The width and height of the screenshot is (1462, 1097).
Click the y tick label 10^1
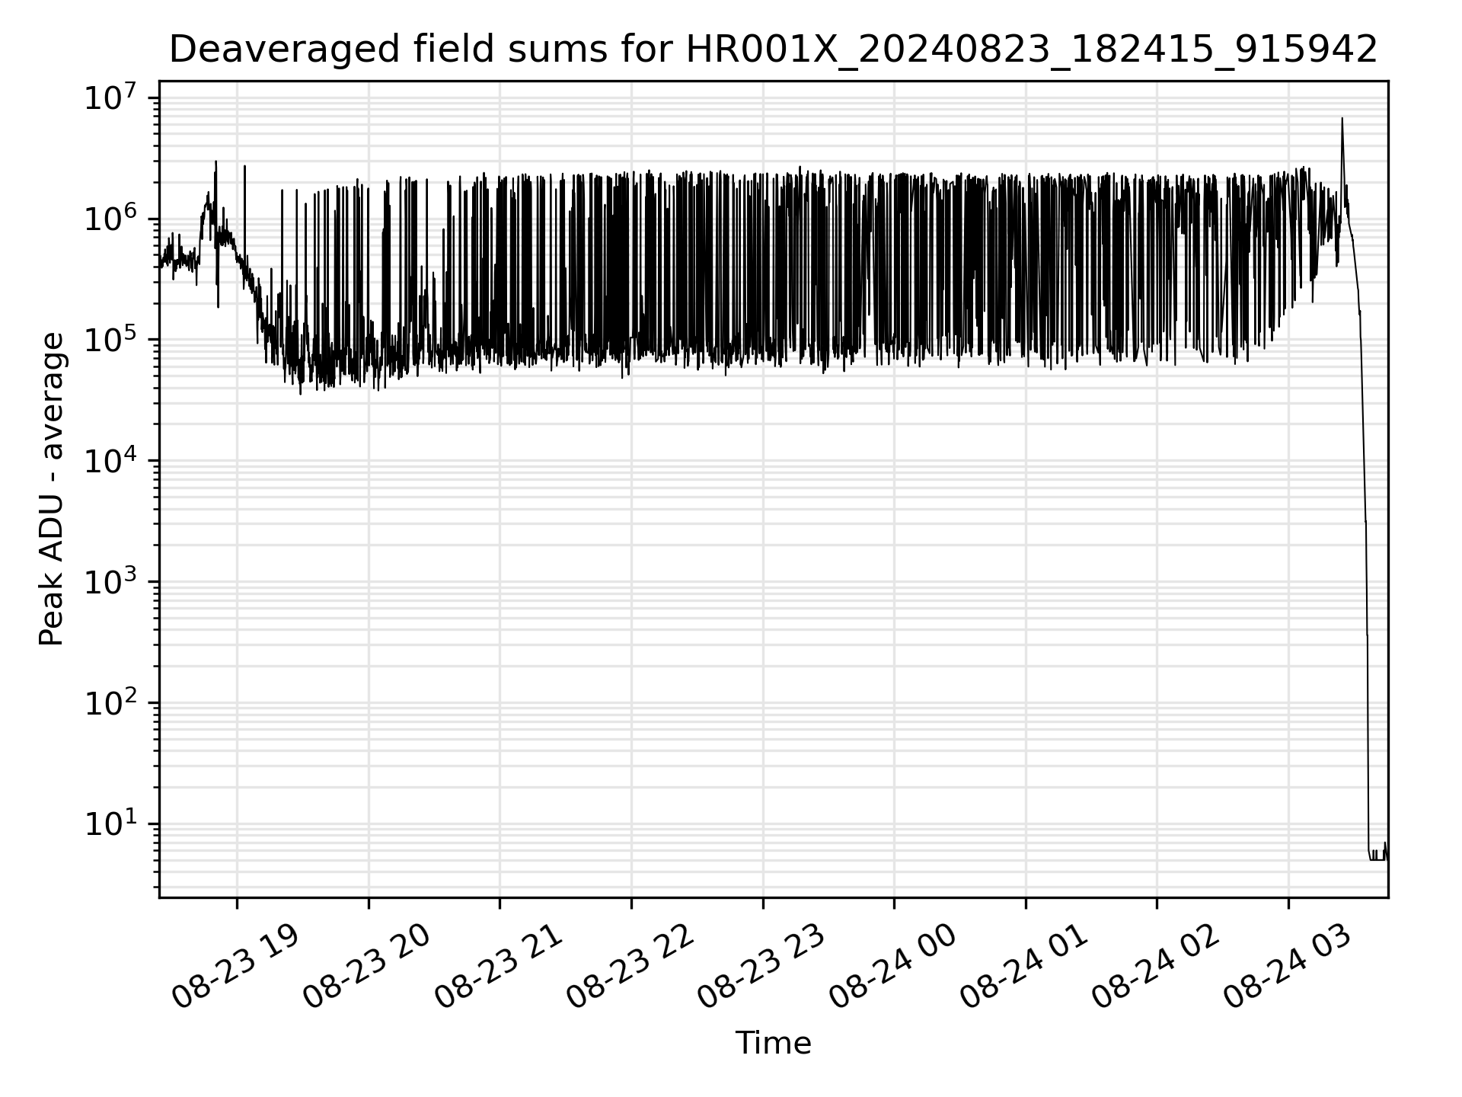111,824
